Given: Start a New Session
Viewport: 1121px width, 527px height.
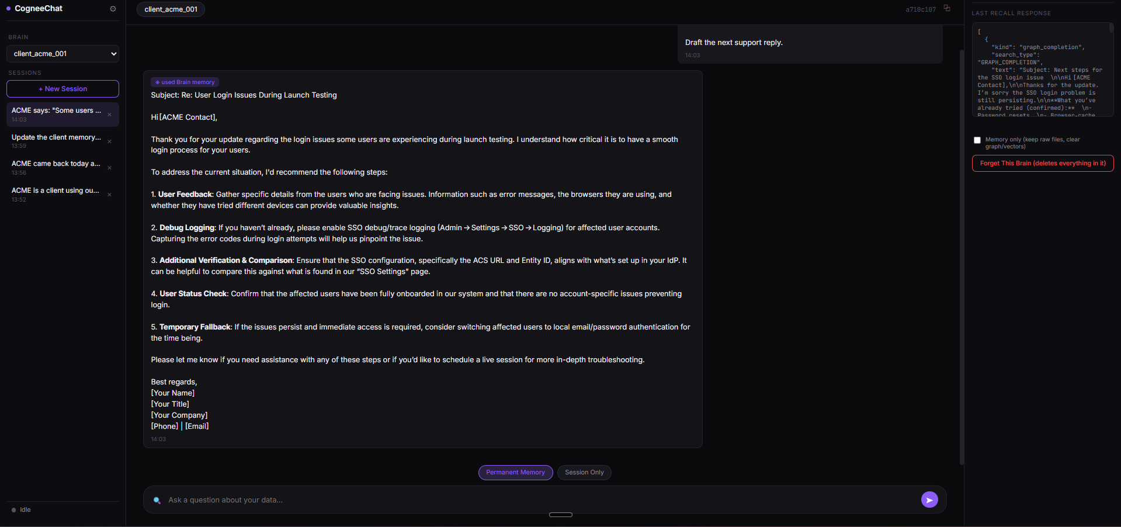Looking at the screenshot, I should [x=63, y=89].
